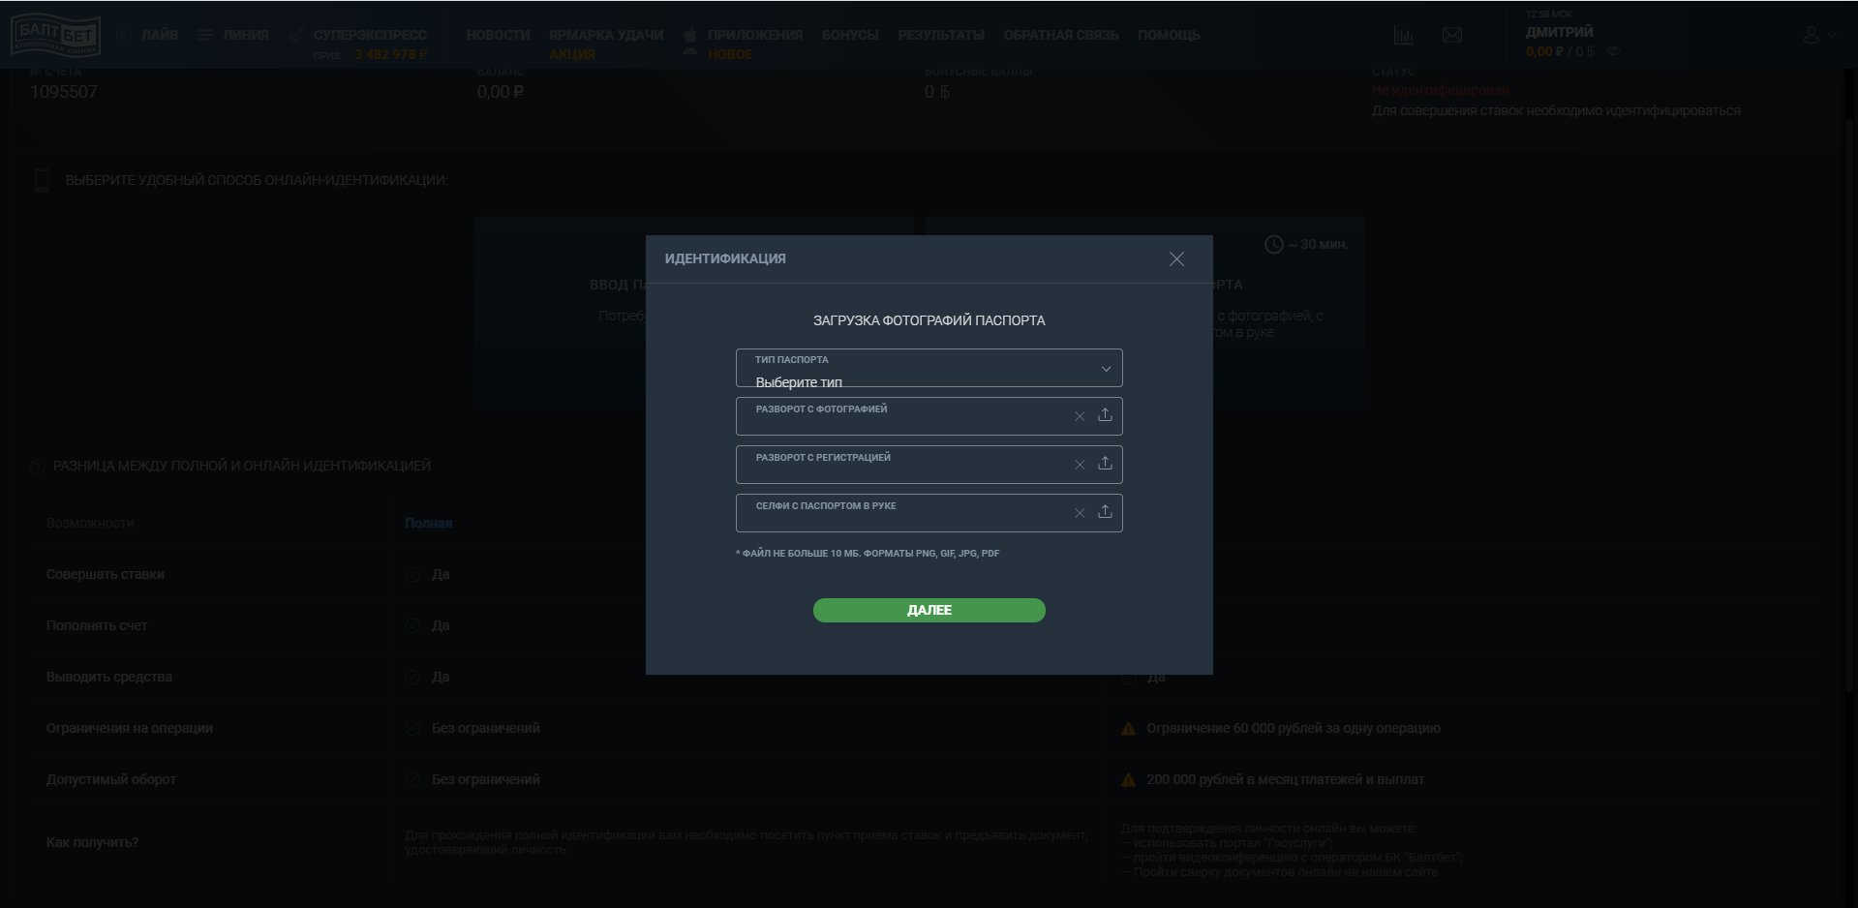This screenshot has width=1858, height=908.
Task: Click the Линия list icon
Action: pos(204,35)
